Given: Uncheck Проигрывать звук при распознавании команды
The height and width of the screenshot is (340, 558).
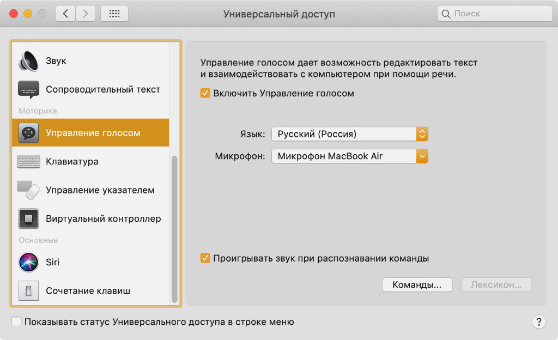Looking at the screenshot, I should (x=205, y=258).
